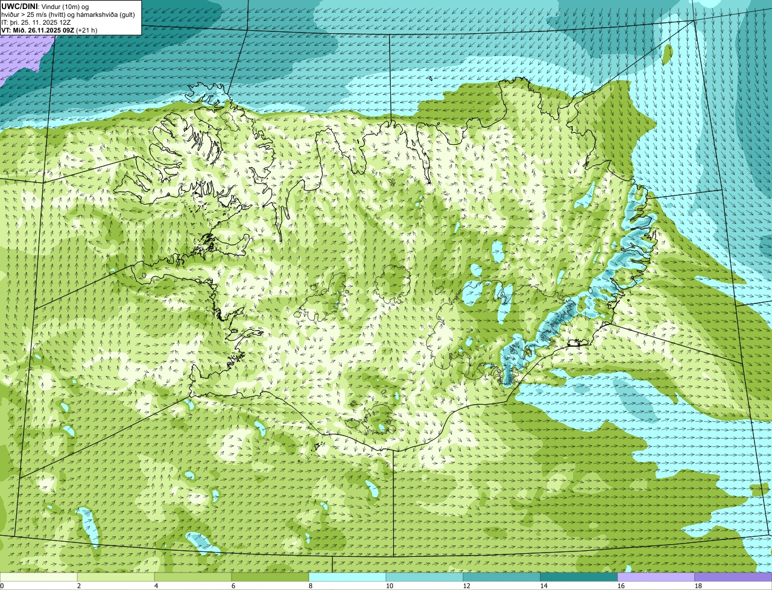Click the 8–10 m/s pale cyan legend swatch
The height and width of the screenshot is (590, 772).
click(347, 577)
